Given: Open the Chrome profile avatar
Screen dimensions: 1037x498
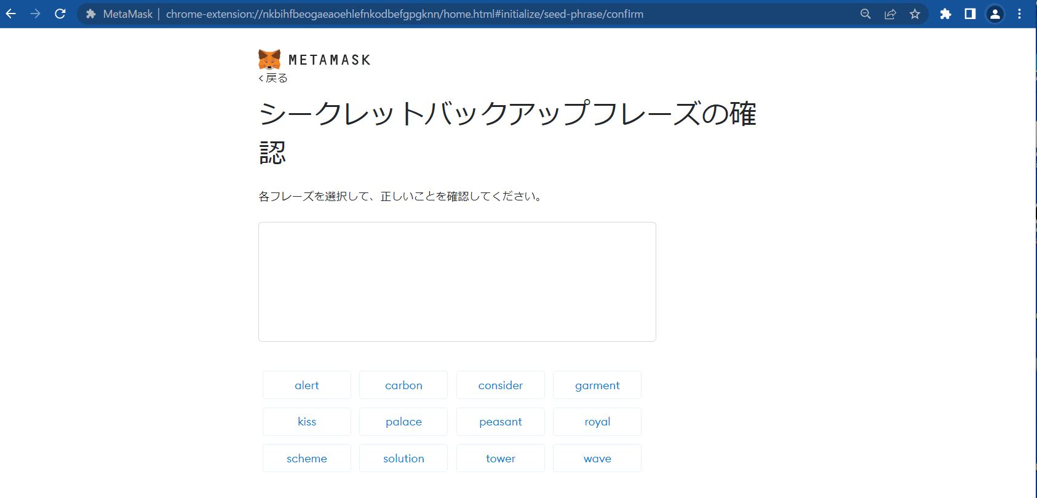Looking at the screenshot, I should [995, 14].
